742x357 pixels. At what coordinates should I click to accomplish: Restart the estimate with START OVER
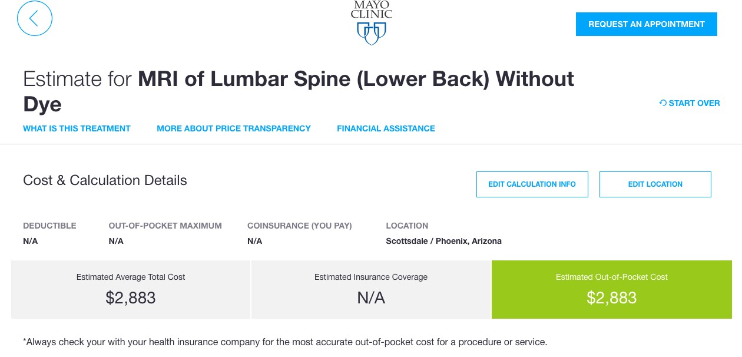click(694, 103)
